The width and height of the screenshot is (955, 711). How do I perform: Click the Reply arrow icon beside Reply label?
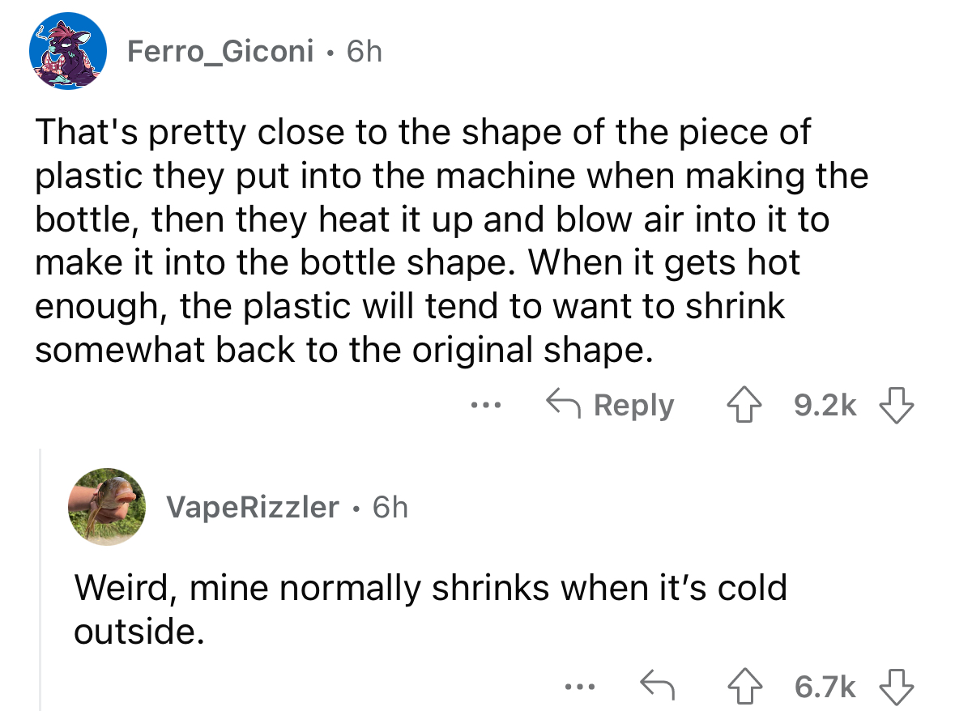563,402
